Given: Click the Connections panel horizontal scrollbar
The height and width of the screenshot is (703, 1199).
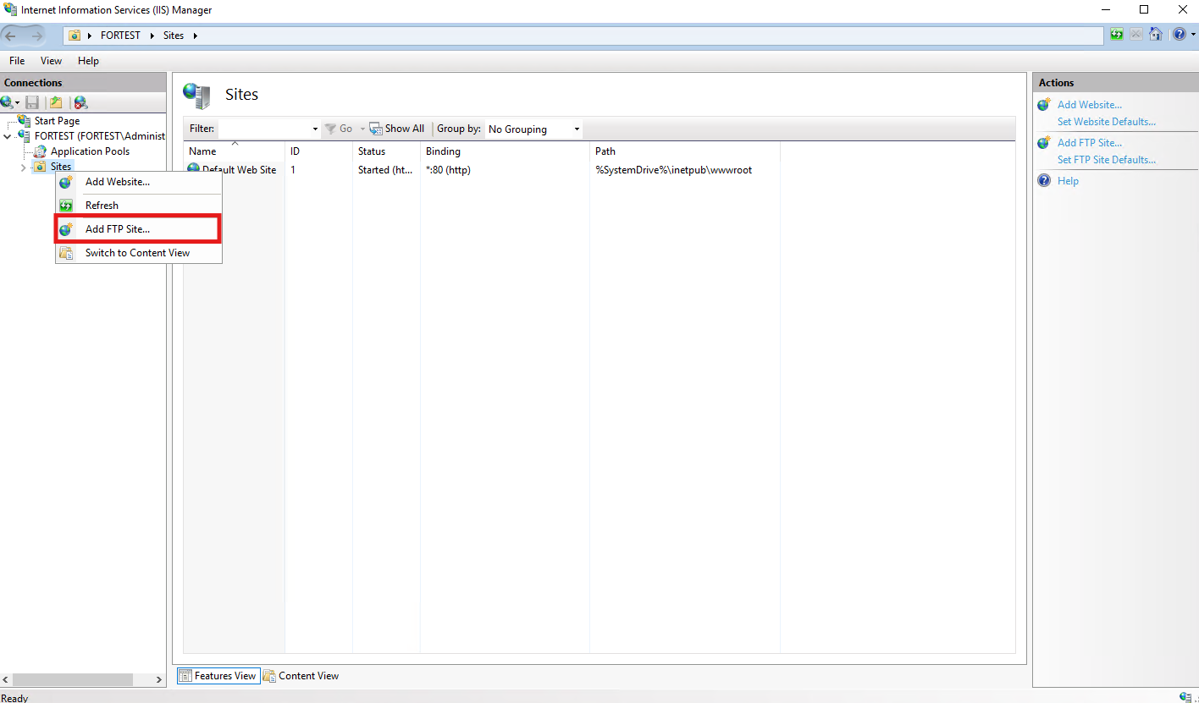Looking at the screenshot, I should 83,679.
